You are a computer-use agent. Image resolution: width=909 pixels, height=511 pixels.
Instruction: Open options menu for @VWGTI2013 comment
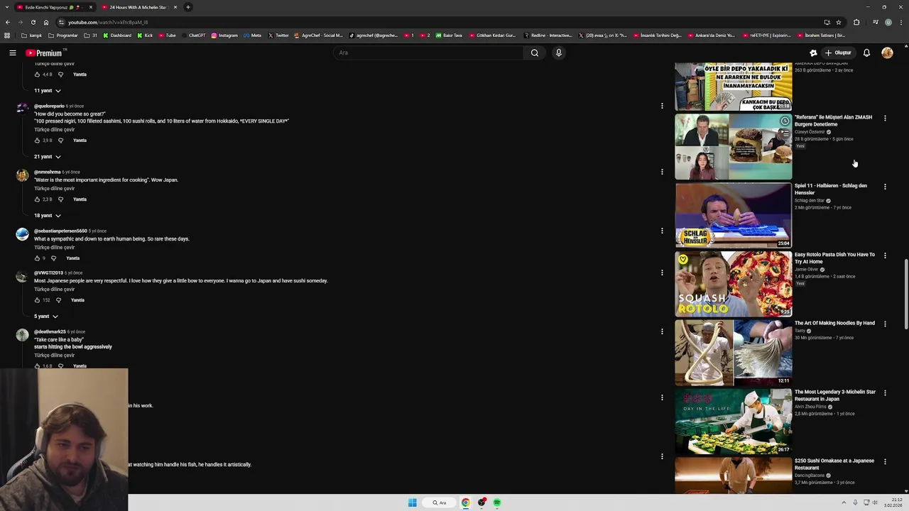pos(662,273)
